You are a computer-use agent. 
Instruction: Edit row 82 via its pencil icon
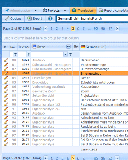(6, 69)
